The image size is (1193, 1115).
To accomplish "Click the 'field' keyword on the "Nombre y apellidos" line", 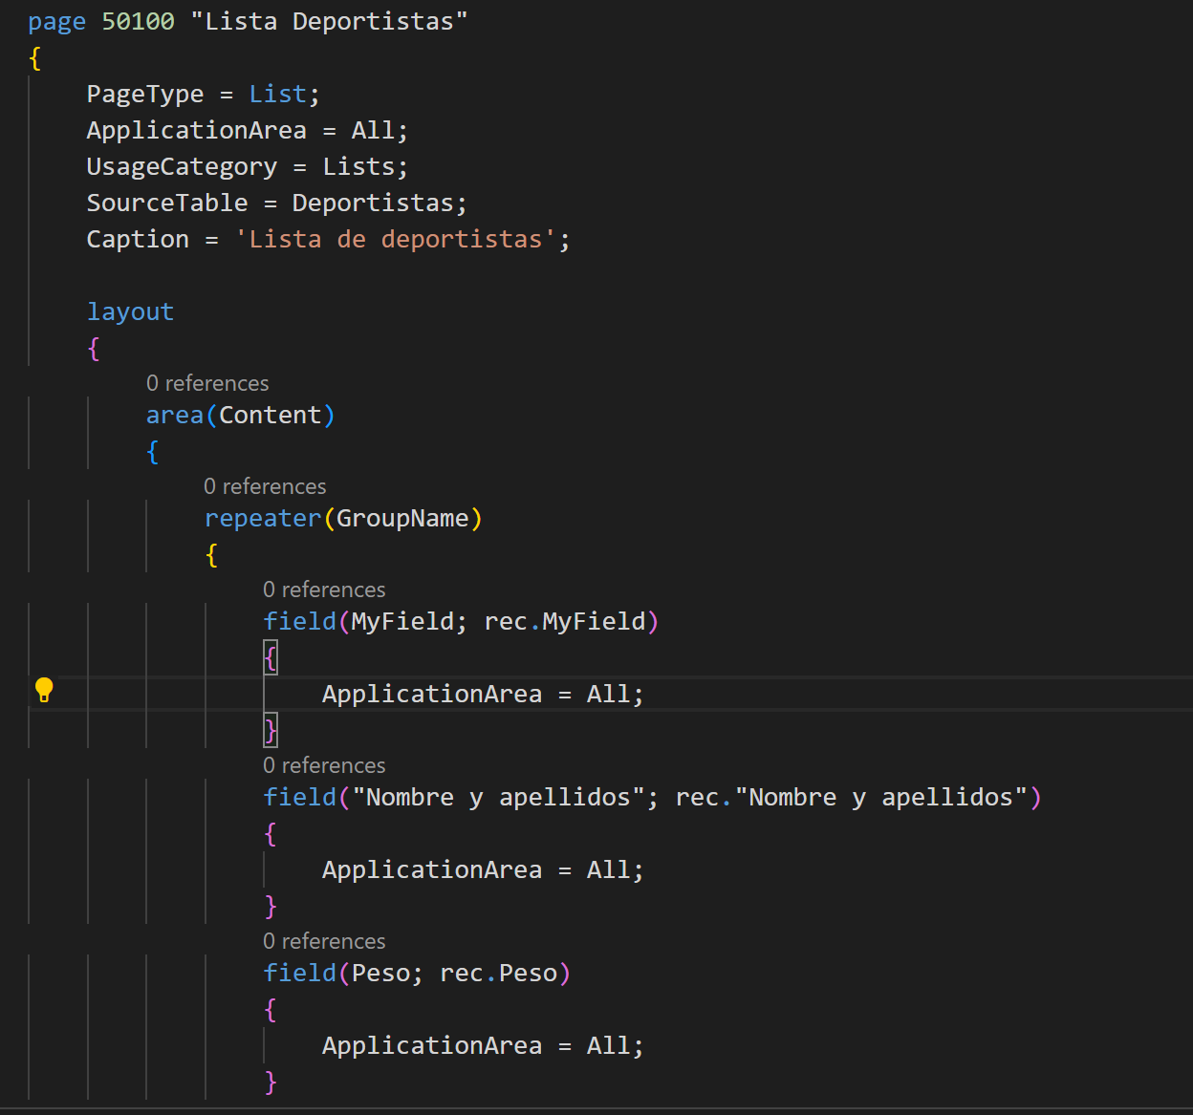I will click(x=299, y=797).
